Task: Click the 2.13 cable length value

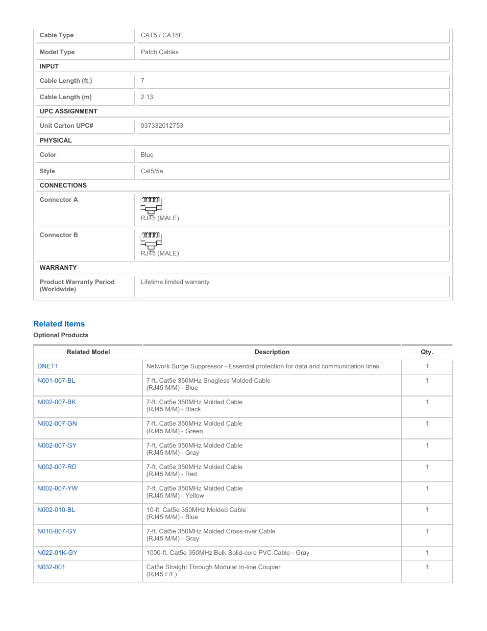Action: 147,97
